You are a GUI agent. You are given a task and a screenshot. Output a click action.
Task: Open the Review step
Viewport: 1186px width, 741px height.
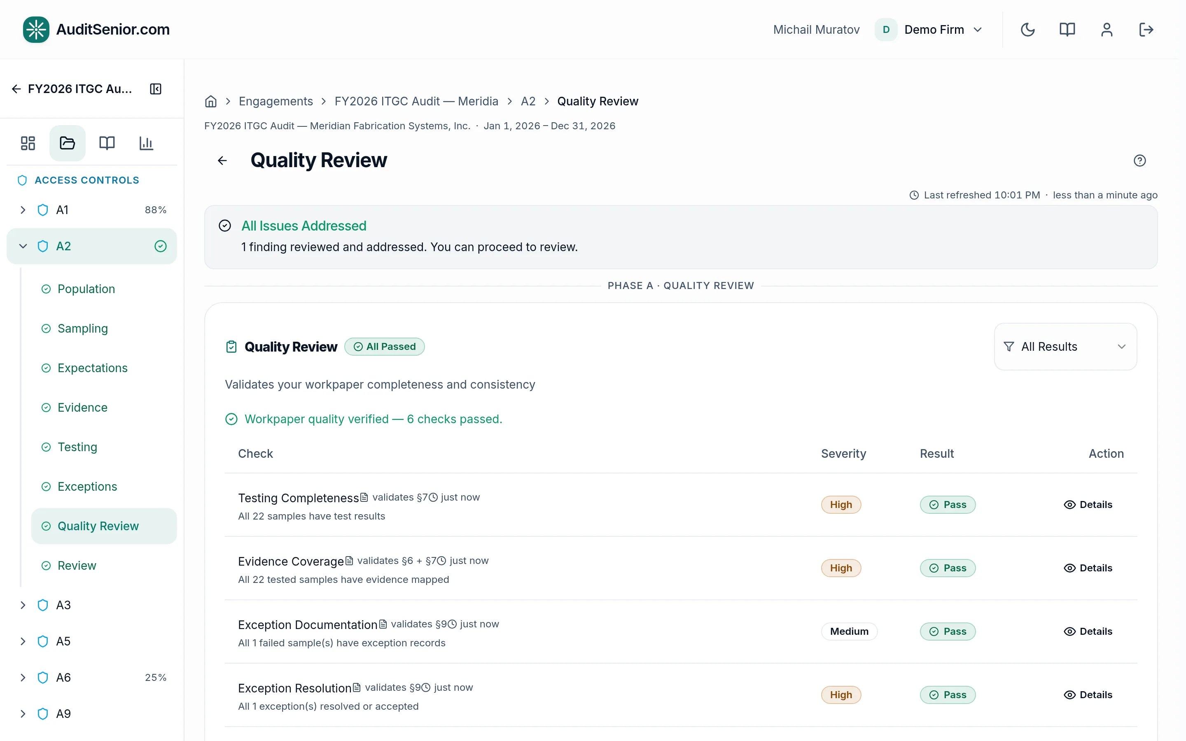104,566
